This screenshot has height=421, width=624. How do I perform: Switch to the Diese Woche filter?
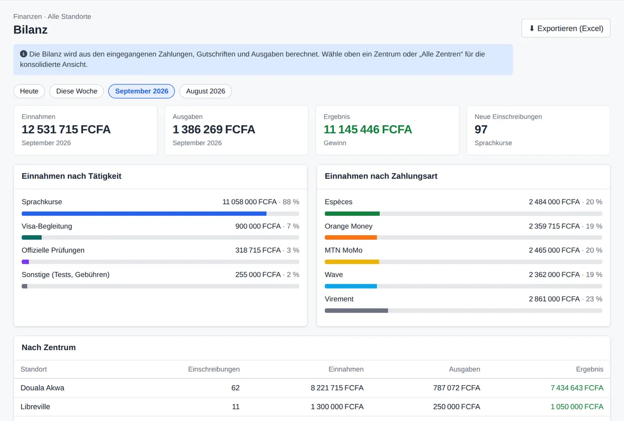[77, 91]
